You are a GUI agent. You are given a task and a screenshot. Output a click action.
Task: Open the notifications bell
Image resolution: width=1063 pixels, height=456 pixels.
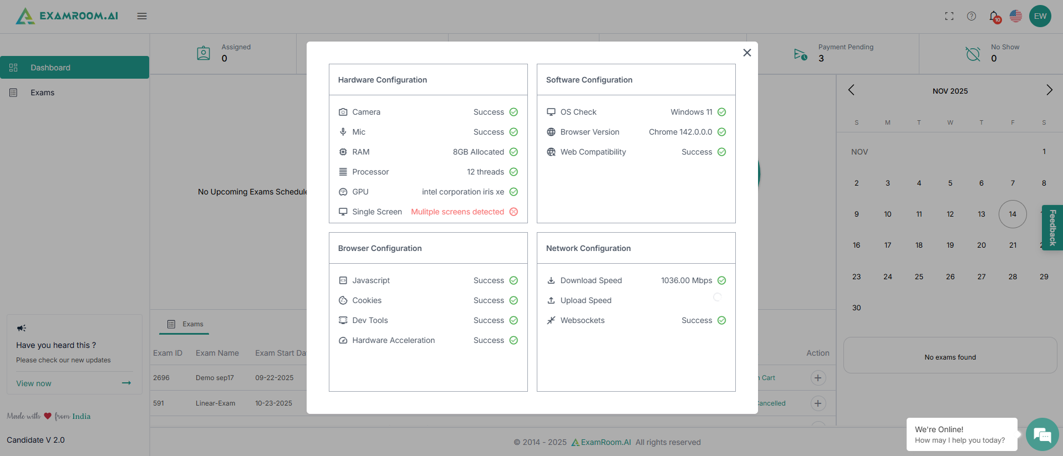[x=994, y=16]
